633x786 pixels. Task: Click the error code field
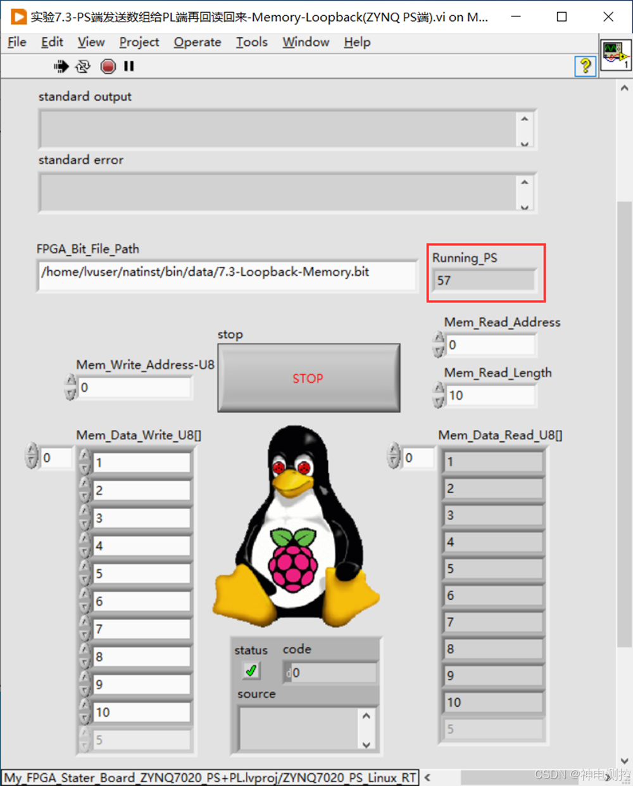[x=330, y=673]
